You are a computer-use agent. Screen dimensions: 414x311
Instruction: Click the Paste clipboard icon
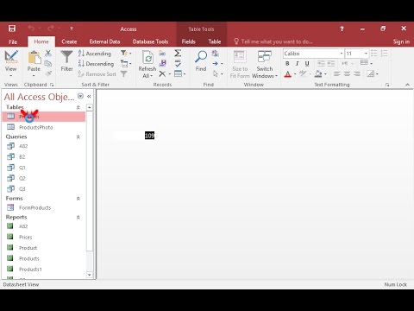pyautogui.click(x=34, y=57)
